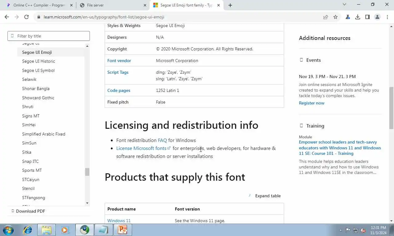Open the browser downloads icon

[358, 17]
